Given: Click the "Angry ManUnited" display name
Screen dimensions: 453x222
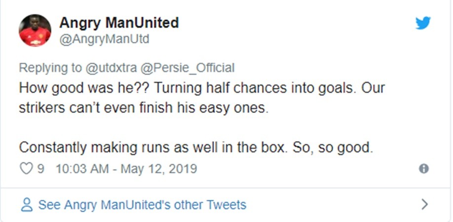Looking at the screenshot, I should click(119, 23).
